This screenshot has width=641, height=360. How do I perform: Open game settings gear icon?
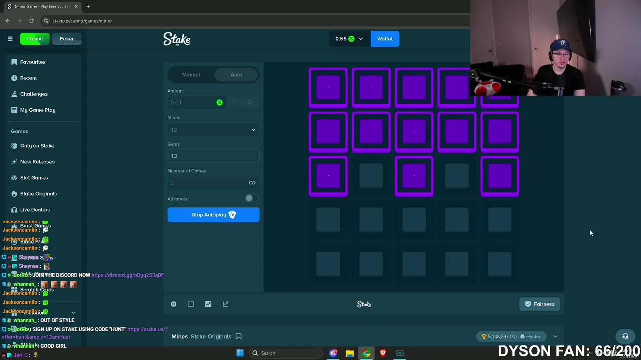pos(174,304)
